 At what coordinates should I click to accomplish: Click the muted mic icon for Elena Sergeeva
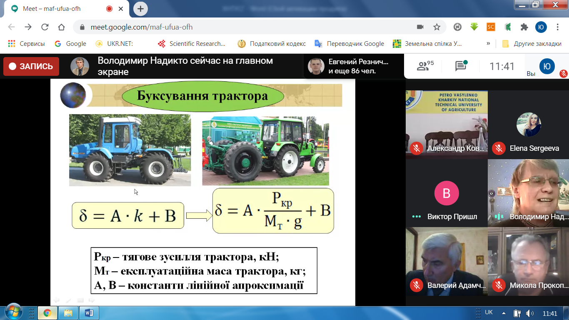pyautogui.click(x=498, y=148)
